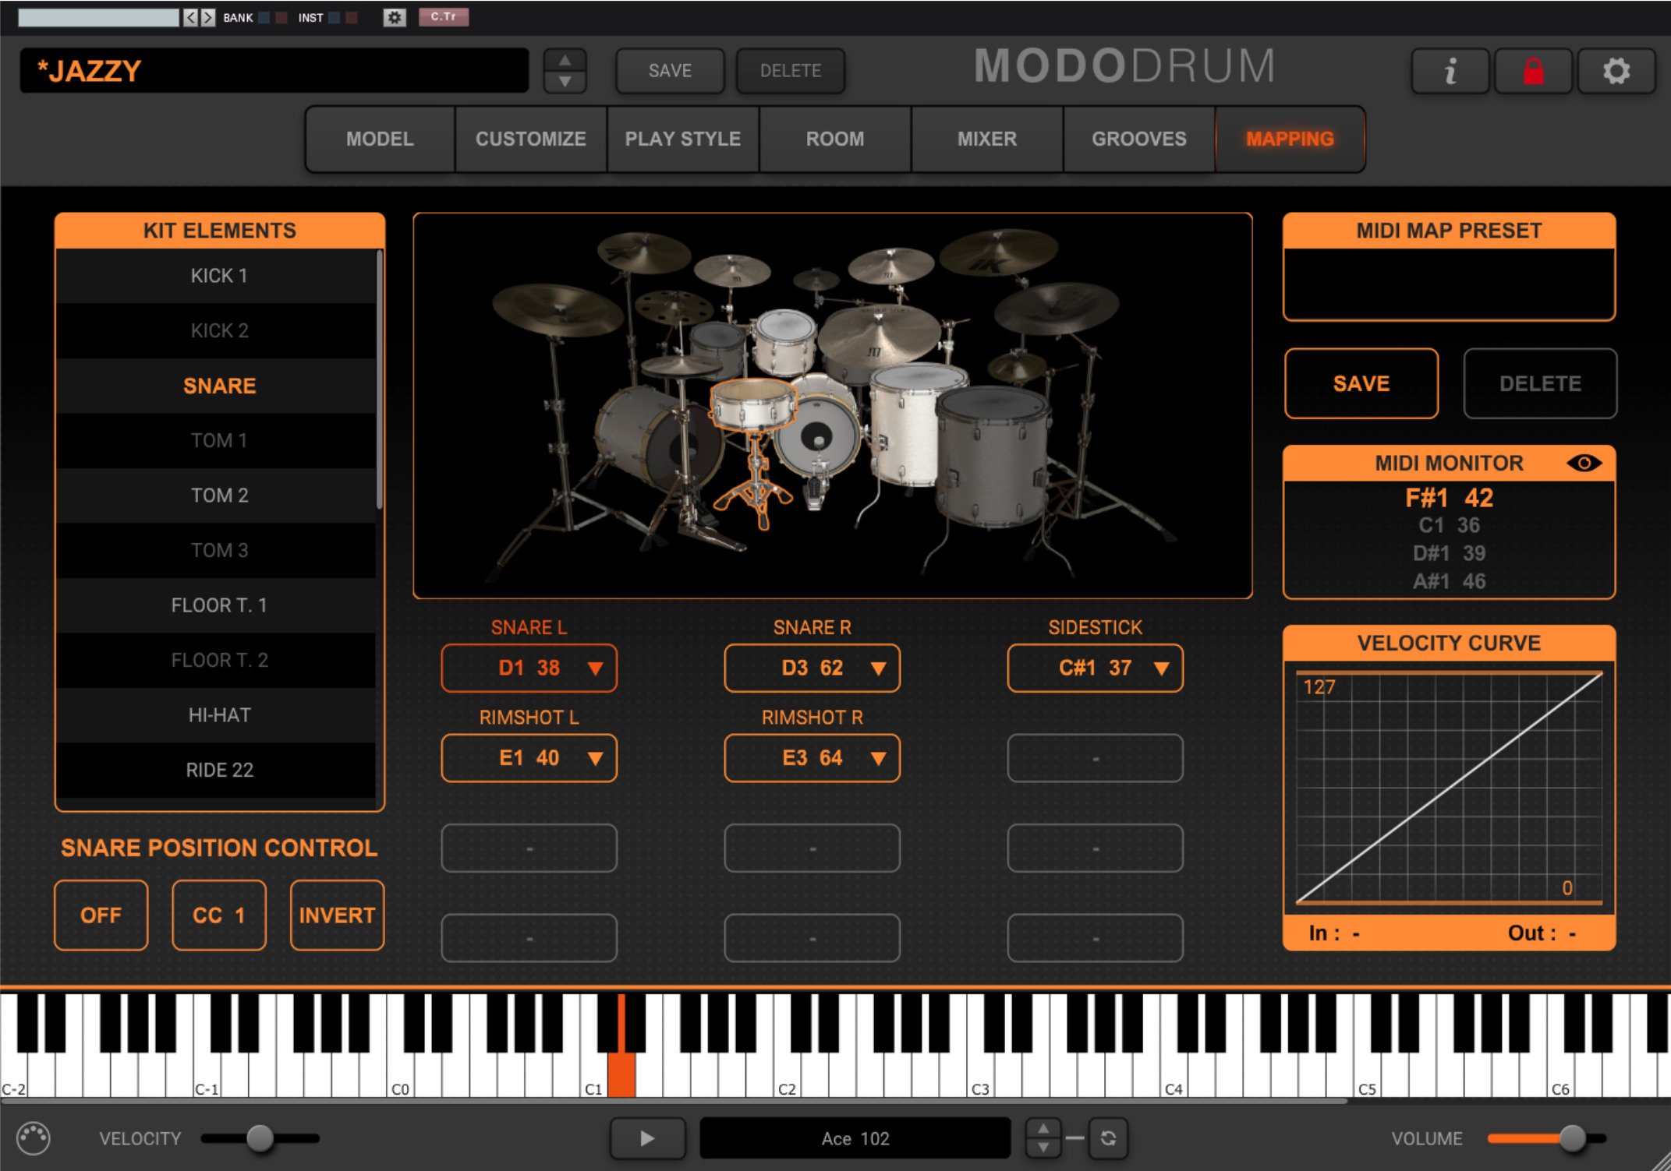Toggle INVERT for snare position
The width and height of the screenshot is (1671, 1171).
337,915
